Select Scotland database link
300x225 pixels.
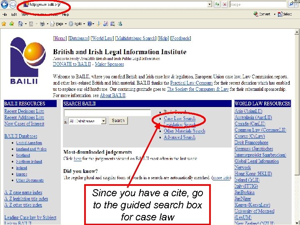23,155
